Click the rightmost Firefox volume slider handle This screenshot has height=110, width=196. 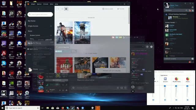tap(187, 86)
